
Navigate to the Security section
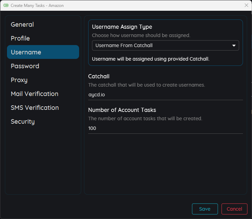click(x=23, y=122)
